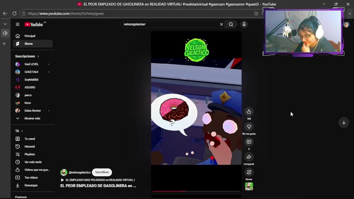Run search with the magnifier button
This screenshot has width=354, height=199.
coord(231,24)
